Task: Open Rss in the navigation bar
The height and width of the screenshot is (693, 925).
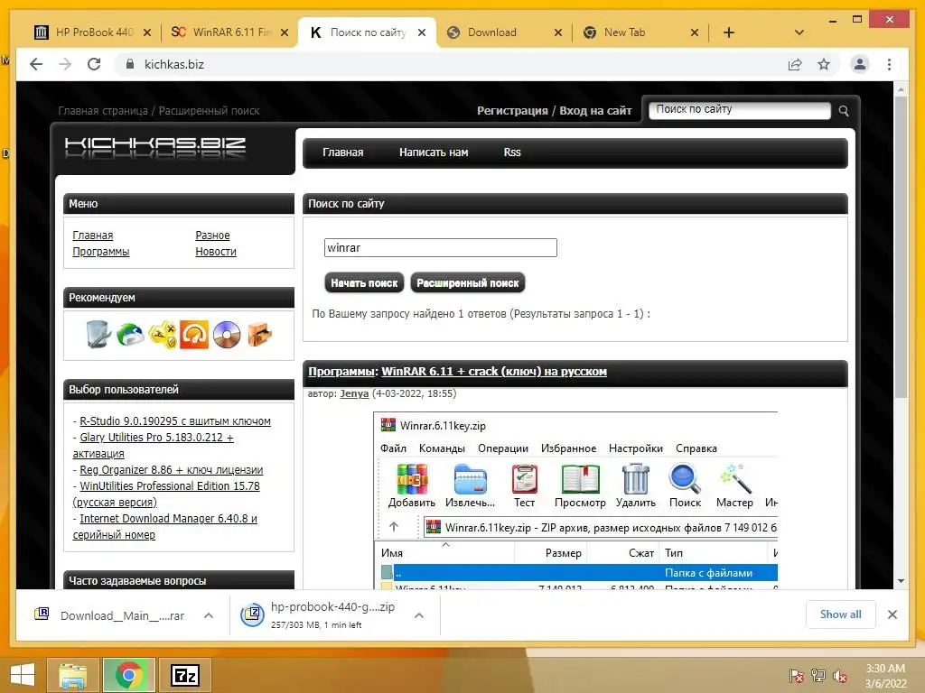Action: (x=512, y=152)
